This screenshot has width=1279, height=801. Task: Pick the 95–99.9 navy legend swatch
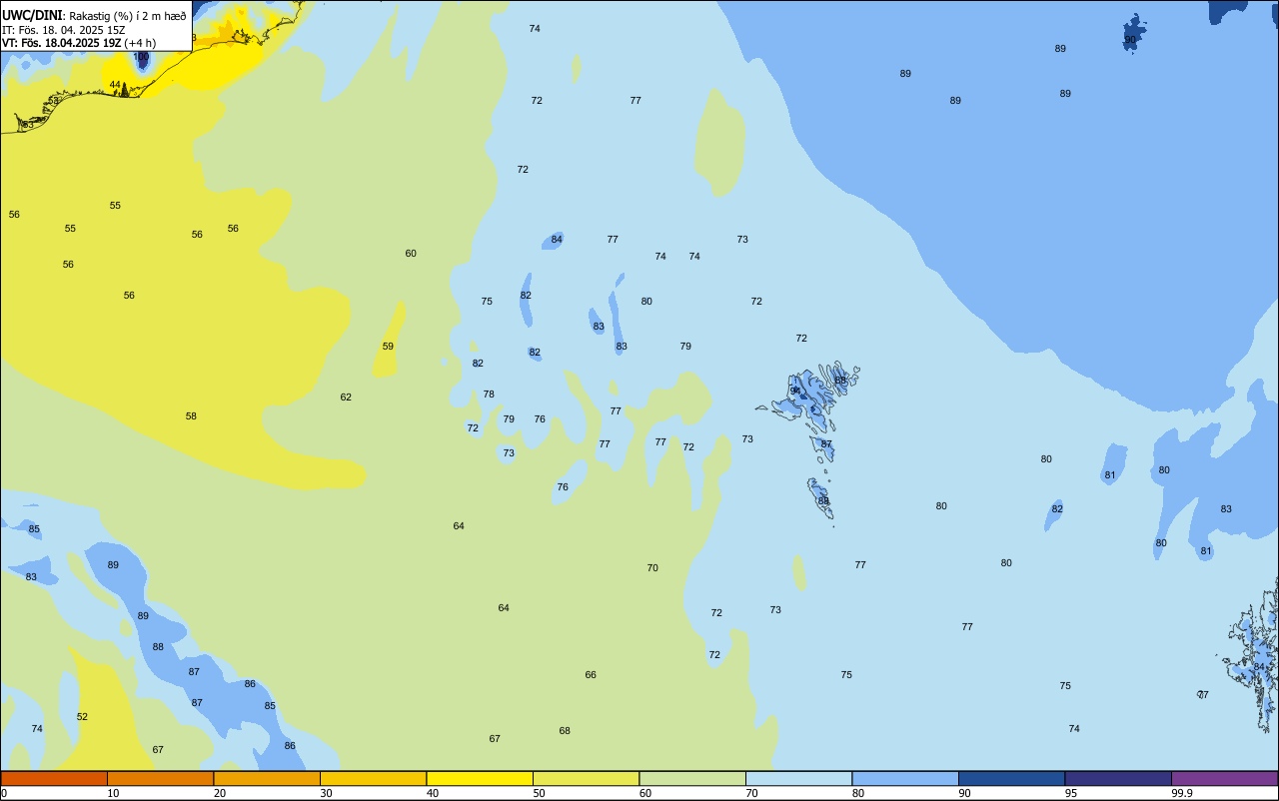tap(1118, 778)
